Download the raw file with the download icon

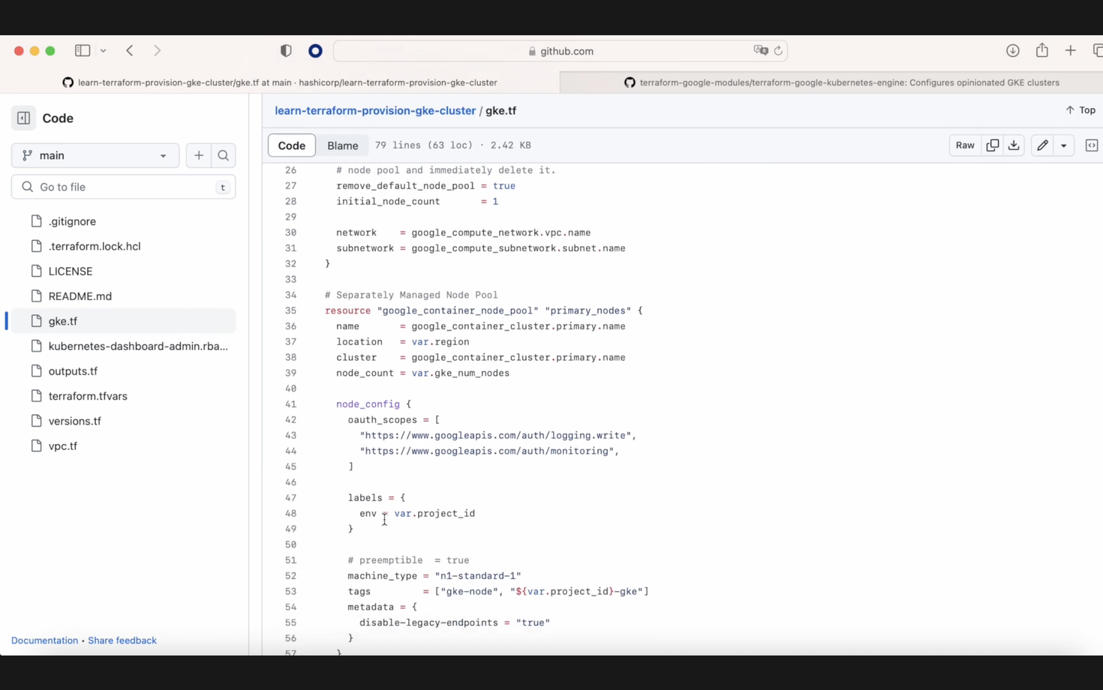coord(1014,145)
